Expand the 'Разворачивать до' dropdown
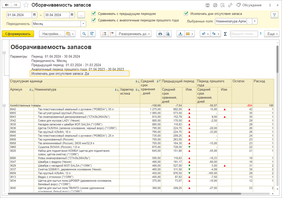282x198 pixels. (134, 34)
